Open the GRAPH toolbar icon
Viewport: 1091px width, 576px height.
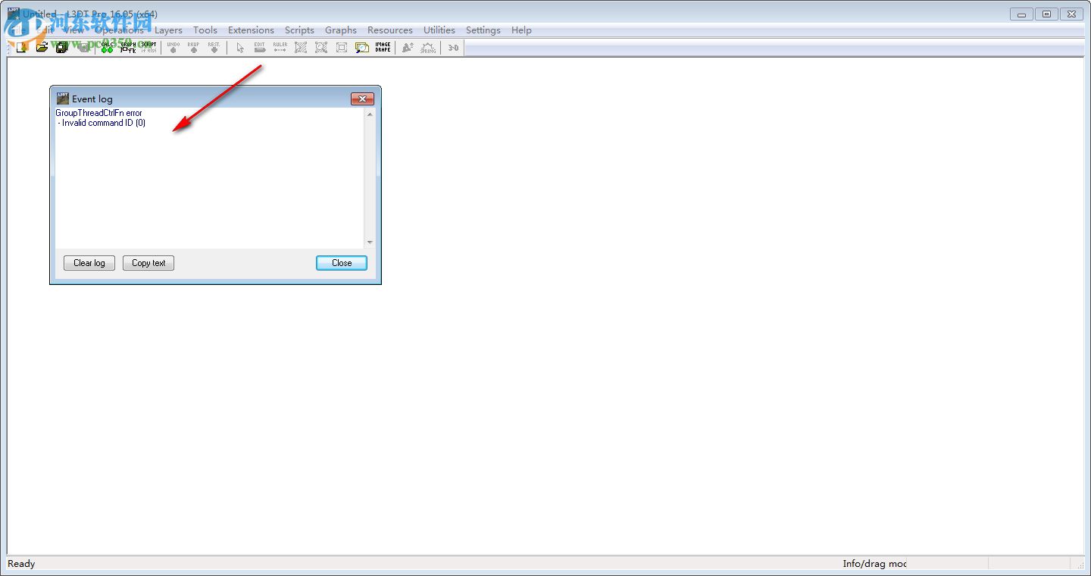(x=128, y=47)
